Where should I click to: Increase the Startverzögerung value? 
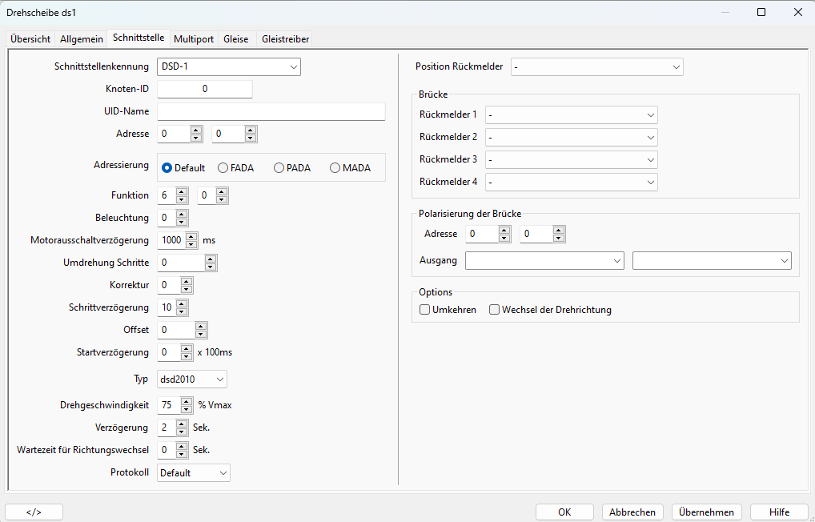click(187, 348)
